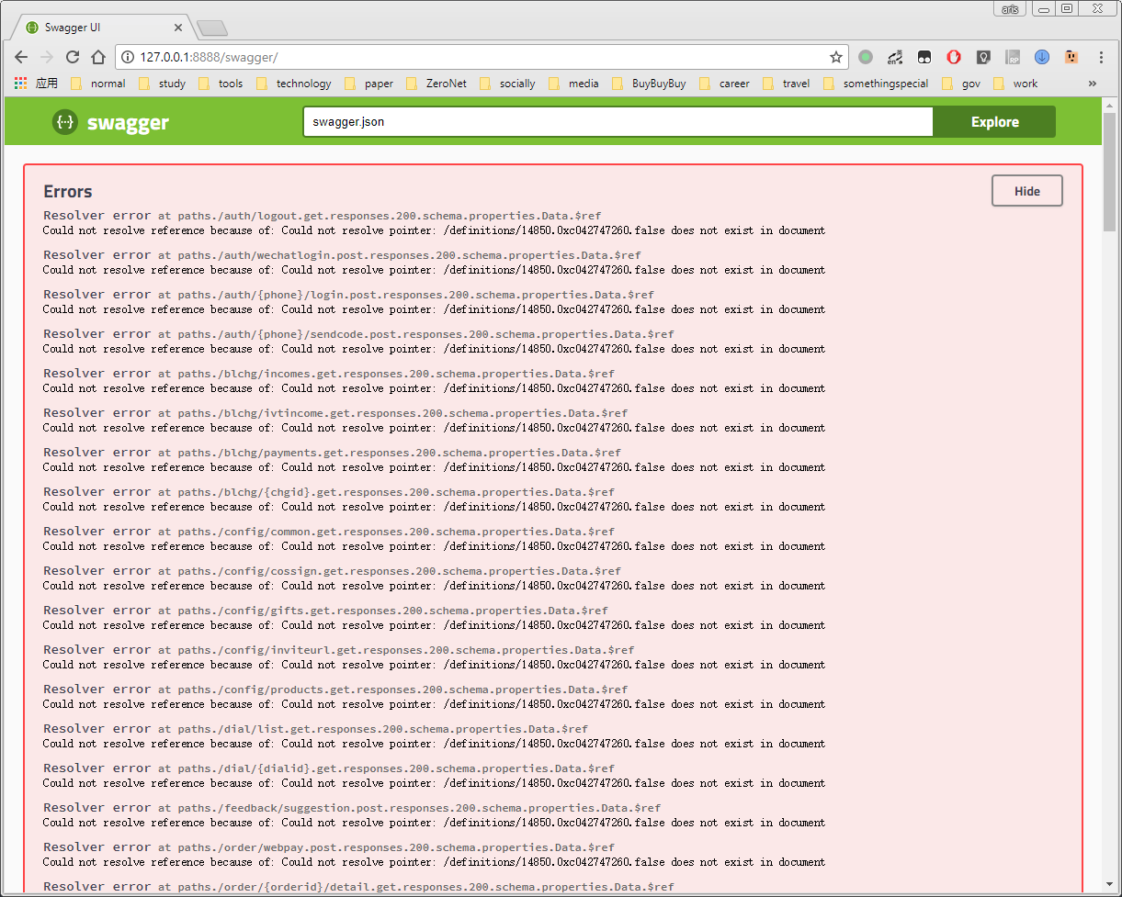Open the normal bookmarks folder
The height and width of the screenshot is (897, 1122).
[98, 84]
